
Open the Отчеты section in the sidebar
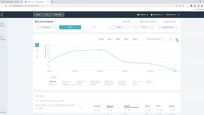pos(2,24)
